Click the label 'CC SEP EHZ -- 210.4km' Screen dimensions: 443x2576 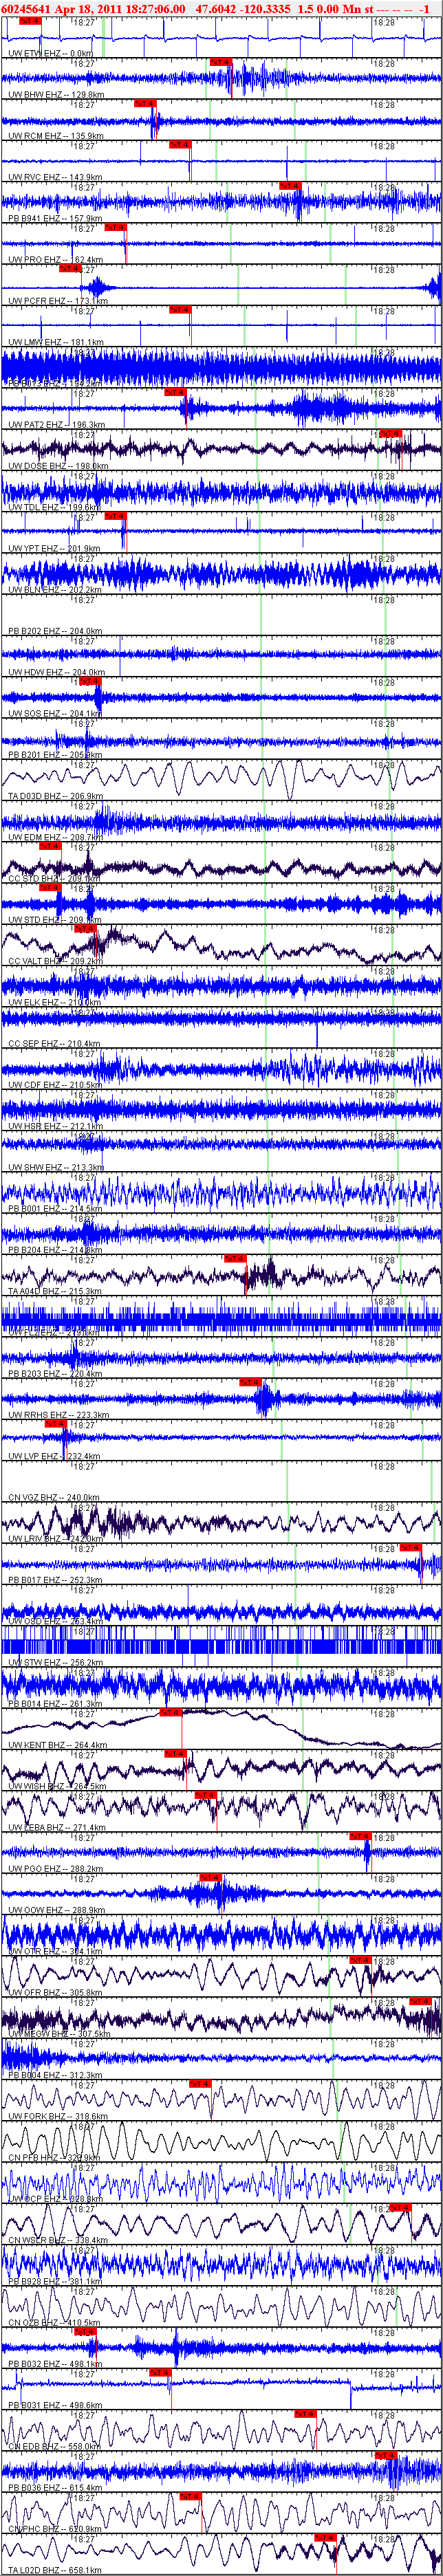tap(55, 1043)
